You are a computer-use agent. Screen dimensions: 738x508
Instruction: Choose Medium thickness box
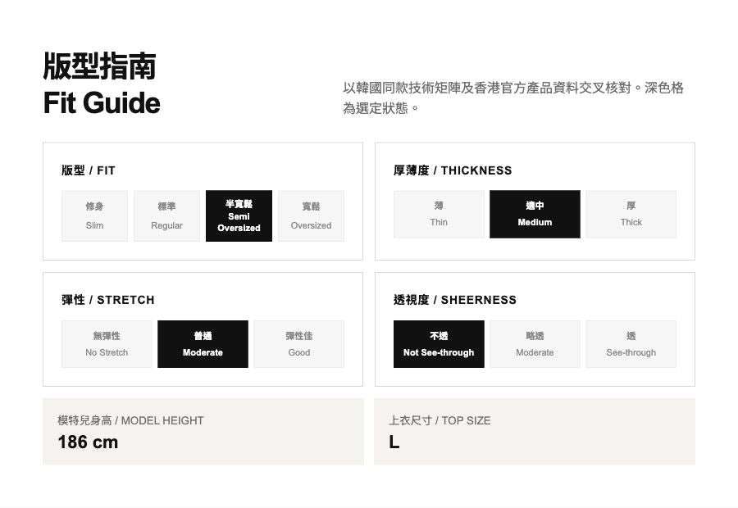point(535,214)
